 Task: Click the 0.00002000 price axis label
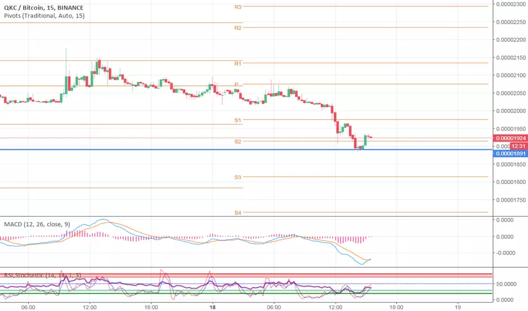click(511, 111)
